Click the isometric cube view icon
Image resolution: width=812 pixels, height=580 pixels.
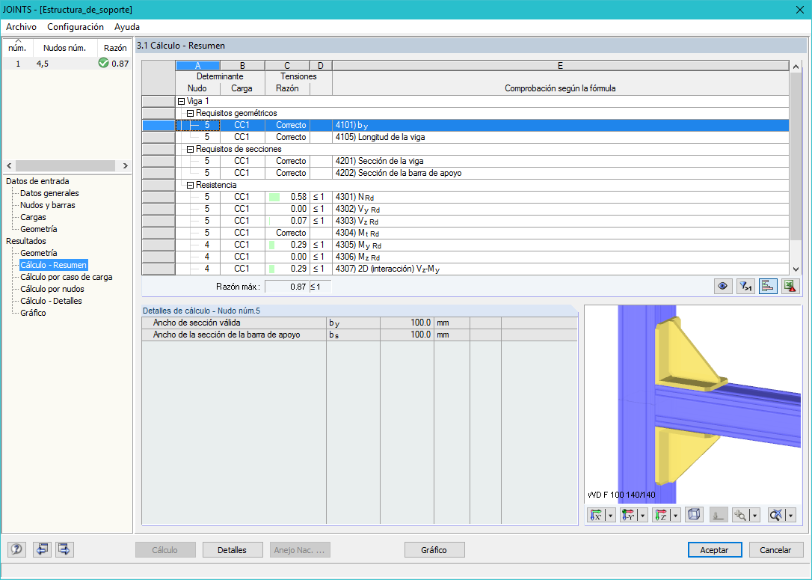(694, 515)
